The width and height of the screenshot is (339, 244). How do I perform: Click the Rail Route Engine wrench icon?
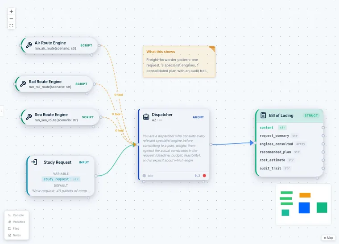point(23,84)
